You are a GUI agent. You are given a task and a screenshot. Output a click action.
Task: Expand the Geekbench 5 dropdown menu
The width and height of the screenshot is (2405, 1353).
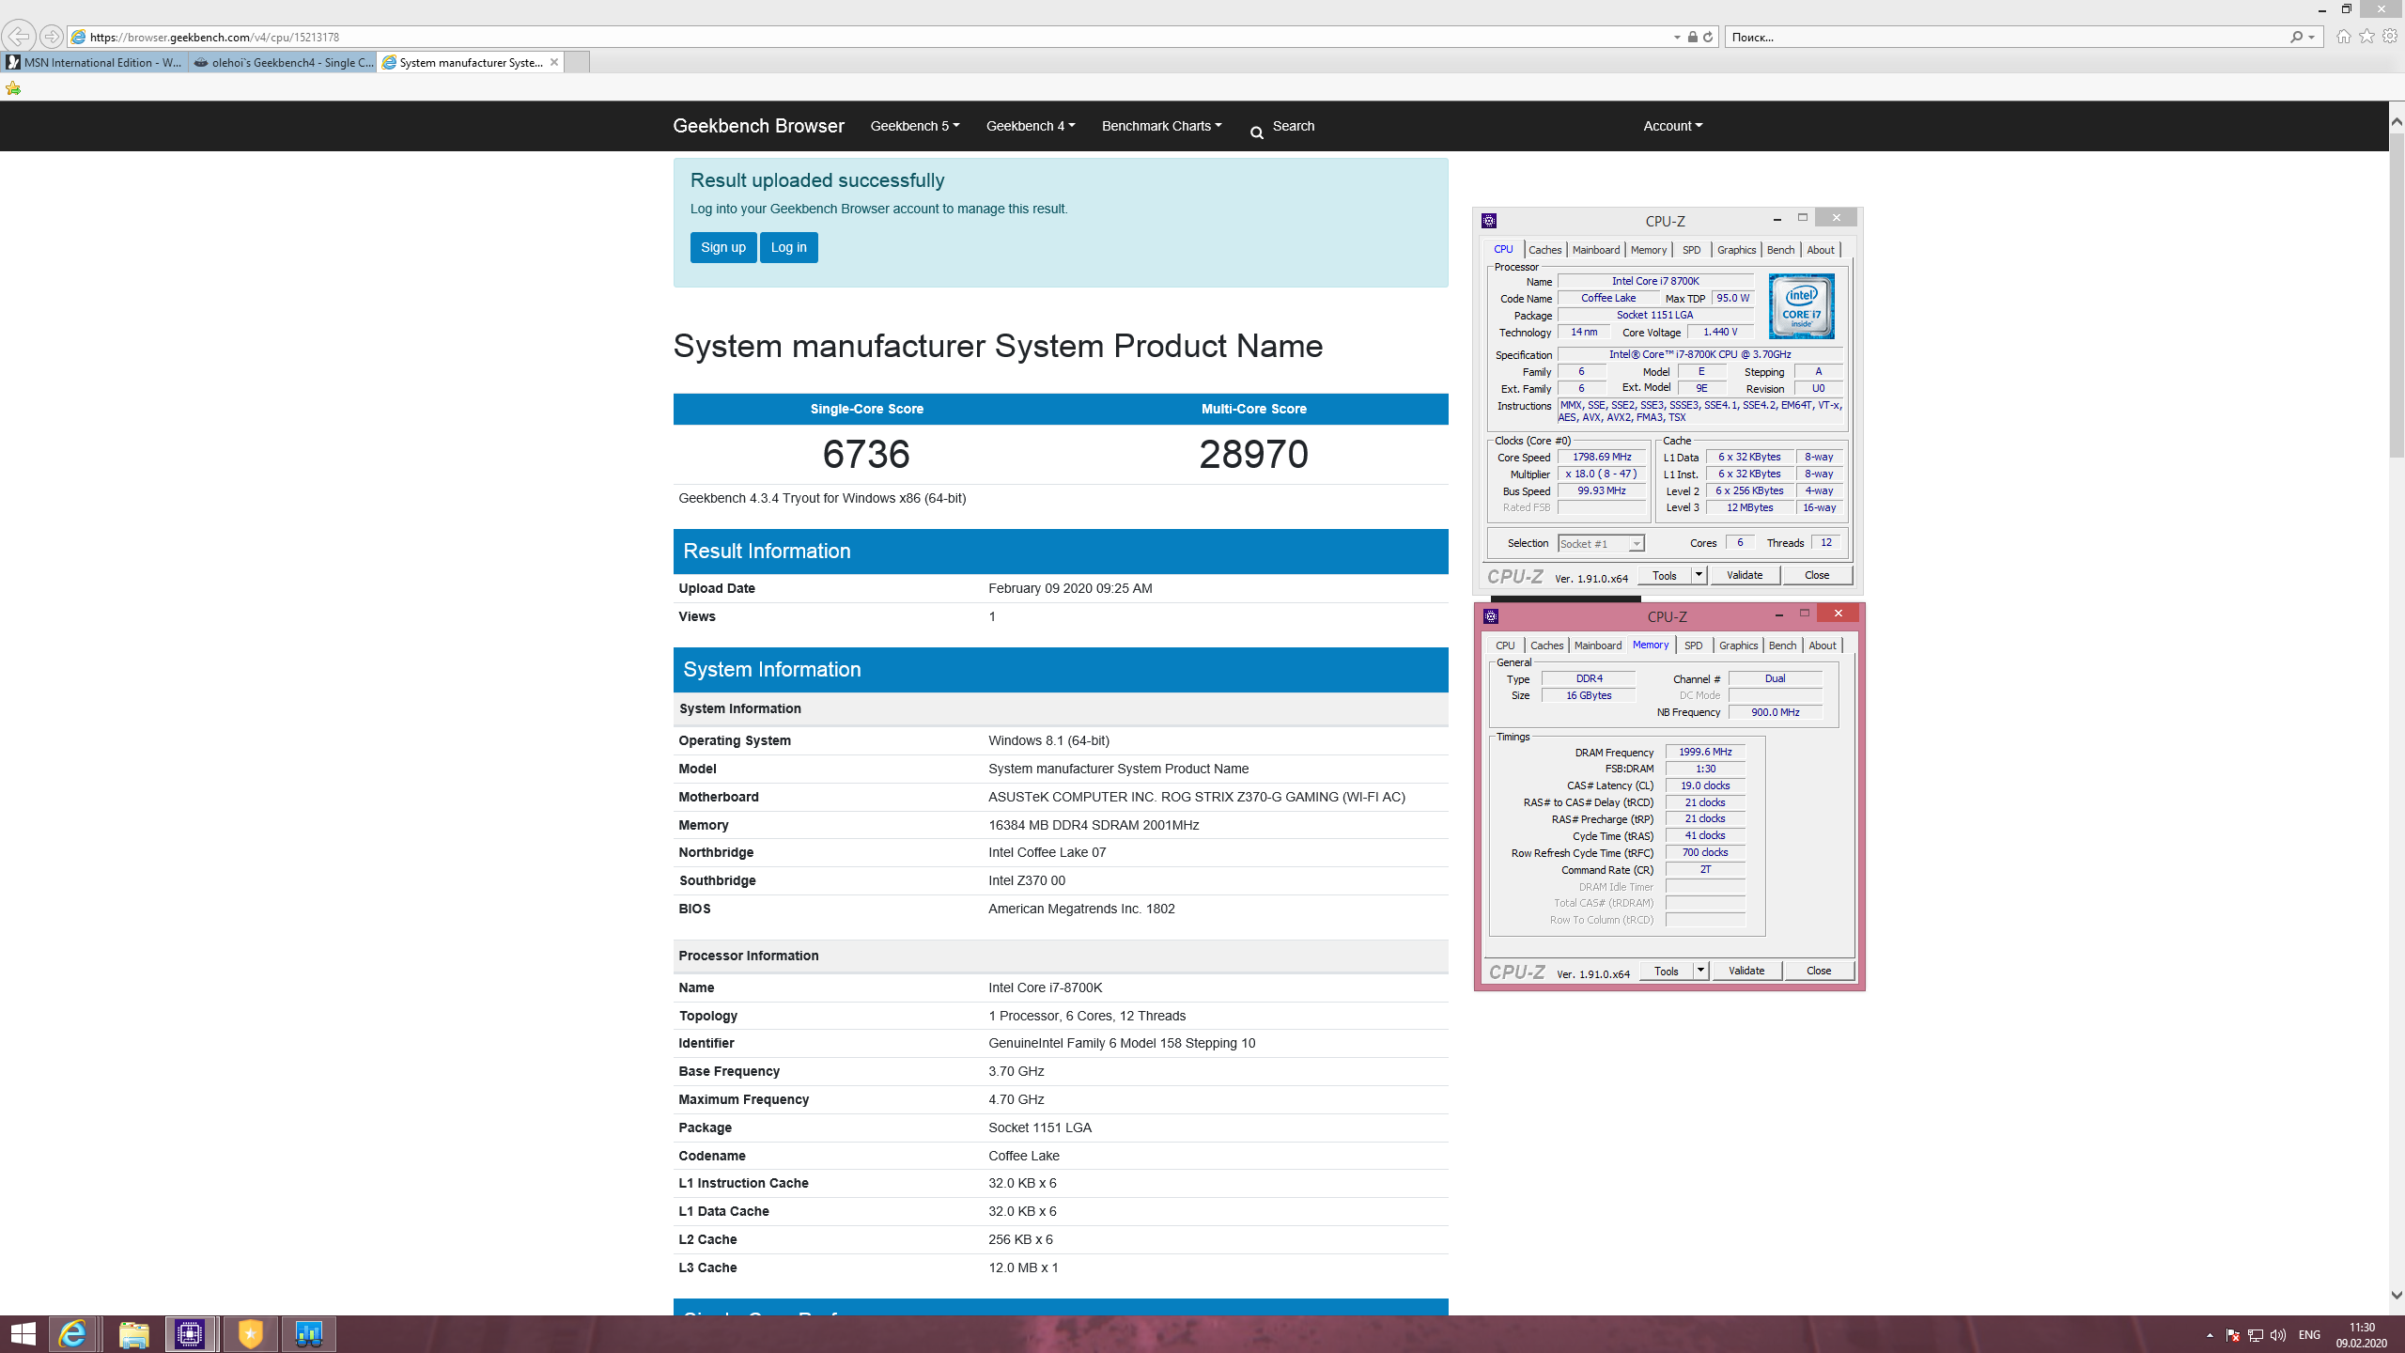(x=915, y=126)
